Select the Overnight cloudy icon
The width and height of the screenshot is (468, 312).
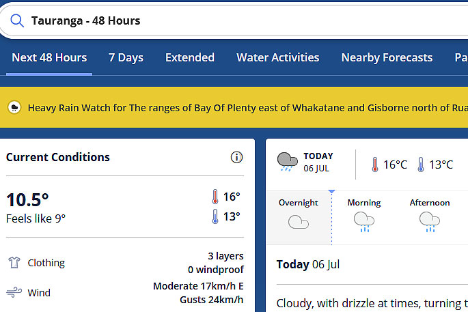point(298,222)
